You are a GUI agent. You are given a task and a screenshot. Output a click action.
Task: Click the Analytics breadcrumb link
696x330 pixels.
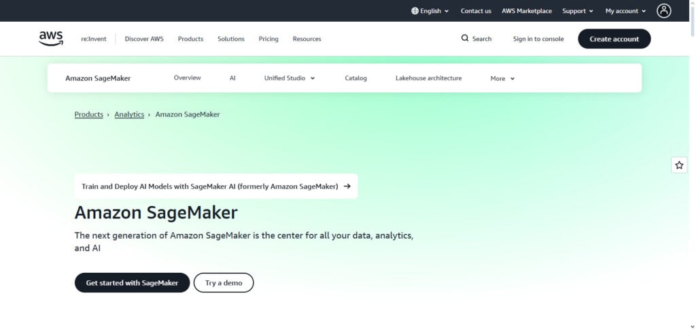click(129, 114)
